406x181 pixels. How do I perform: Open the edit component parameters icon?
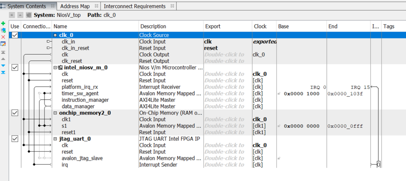(3, 44)
